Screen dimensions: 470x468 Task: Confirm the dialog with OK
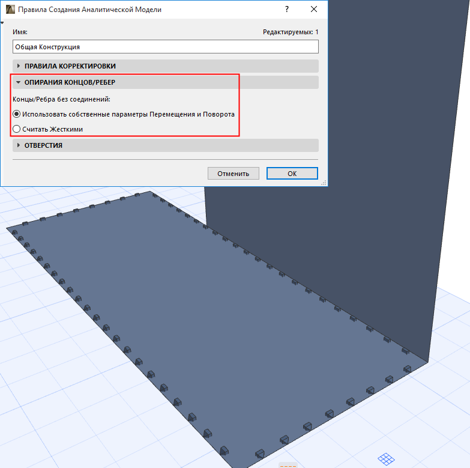click(292, 174)
